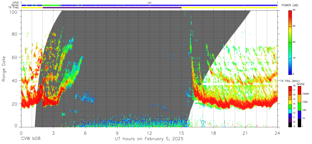
Task: Click the 60 tick on Range Gate axis
Action: pyautogui.click(x=15, y=57)
